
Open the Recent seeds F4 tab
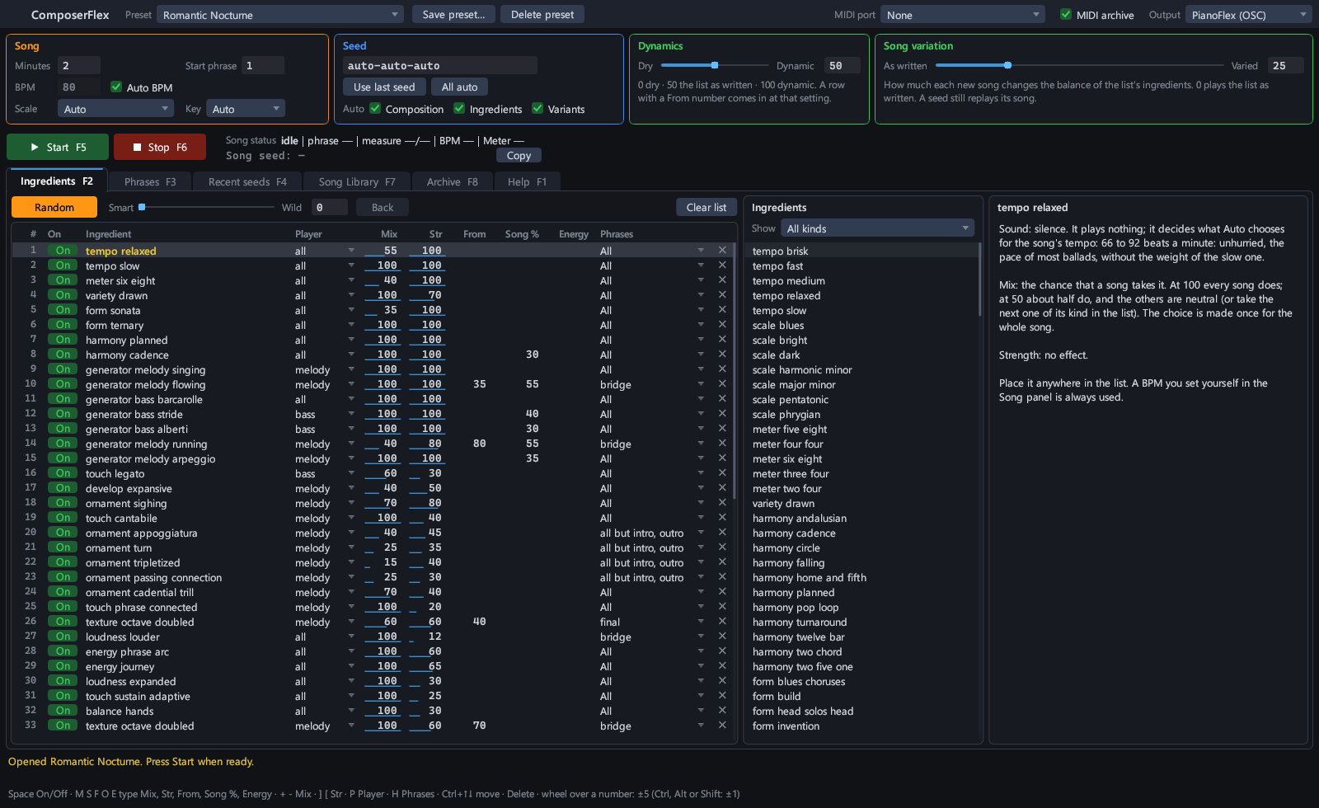point(247,181)
